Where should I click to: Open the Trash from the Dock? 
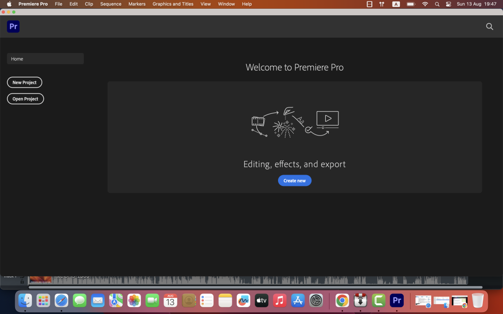tap(477, 301)
